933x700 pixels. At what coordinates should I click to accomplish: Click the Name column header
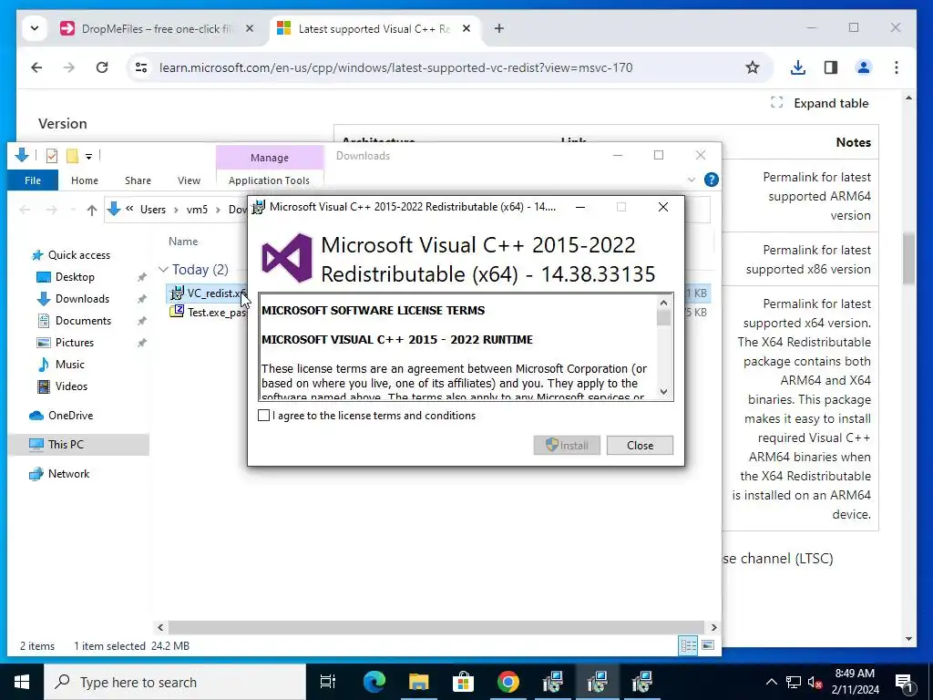click(183, 241)
